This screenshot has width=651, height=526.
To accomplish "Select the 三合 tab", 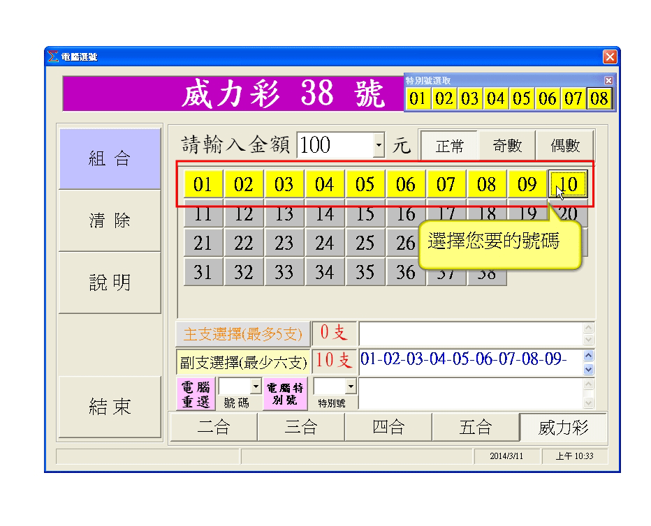I will (301, 428).
